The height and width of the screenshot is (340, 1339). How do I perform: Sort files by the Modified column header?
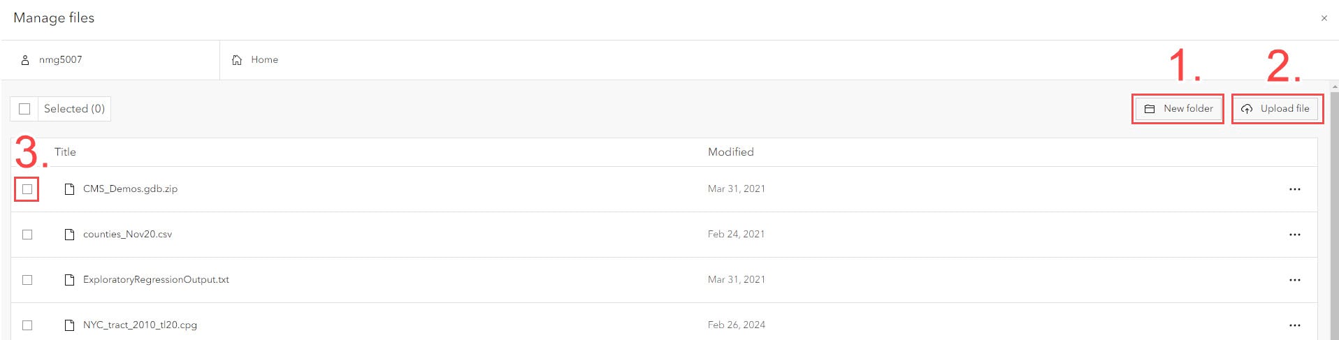730,152
